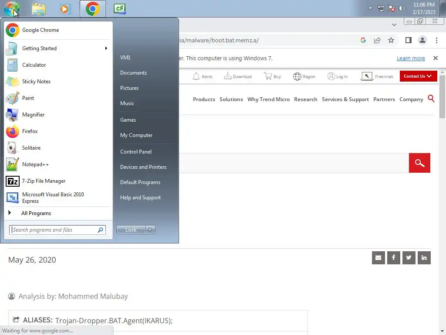Launch Paint from Start menu
This screenshot has width=446, height=335.
[57, 98]
